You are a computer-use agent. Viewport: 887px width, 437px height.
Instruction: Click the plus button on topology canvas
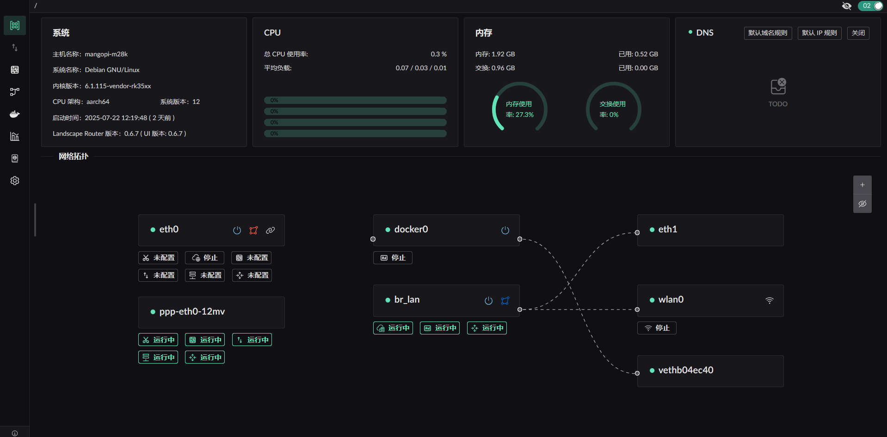click(862, 185)
